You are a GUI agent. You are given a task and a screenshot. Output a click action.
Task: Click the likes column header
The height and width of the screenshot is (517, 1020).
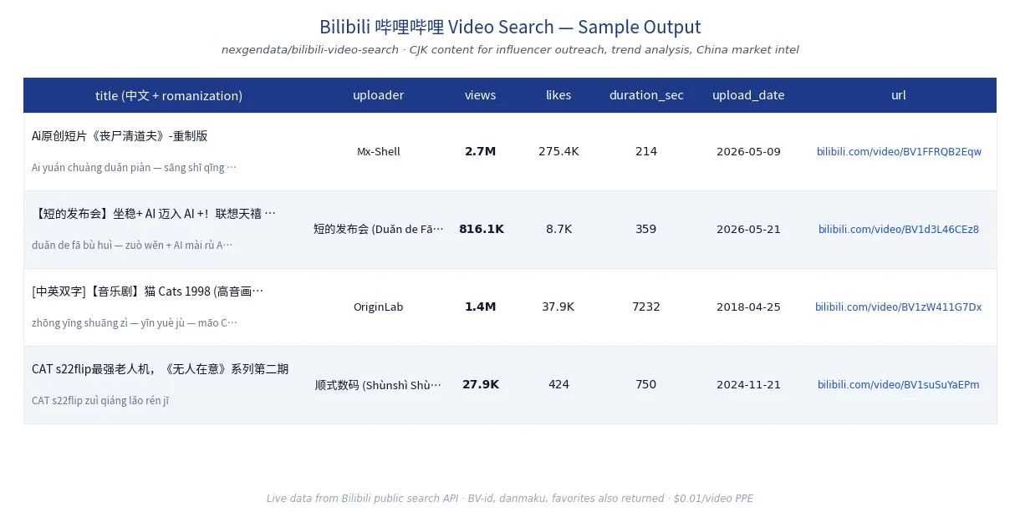pos(558,95)
